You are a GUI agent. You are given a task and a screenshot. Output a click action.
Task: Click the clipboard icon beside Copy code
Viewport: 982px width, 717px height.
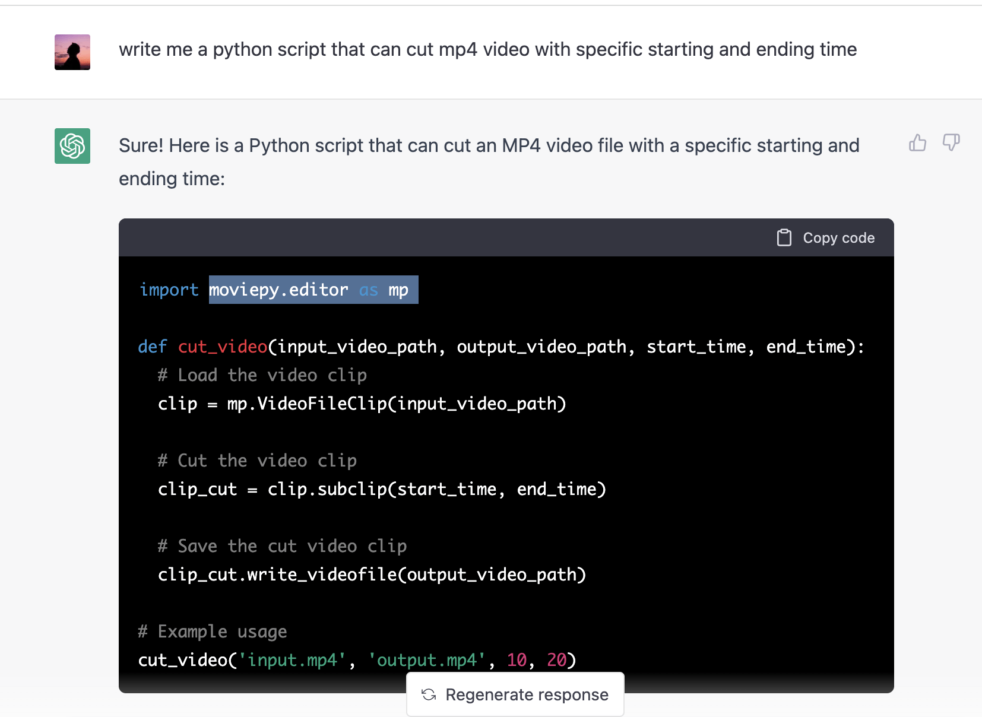tap(784, 238)
